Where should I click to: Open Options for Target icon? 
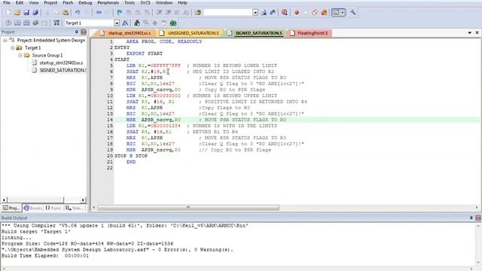point(125,23)
